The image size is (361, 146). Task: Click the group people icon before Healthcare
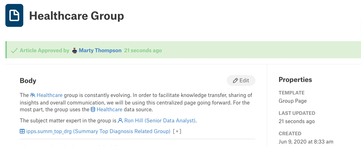pyautogui.click(x=33, y=95)
